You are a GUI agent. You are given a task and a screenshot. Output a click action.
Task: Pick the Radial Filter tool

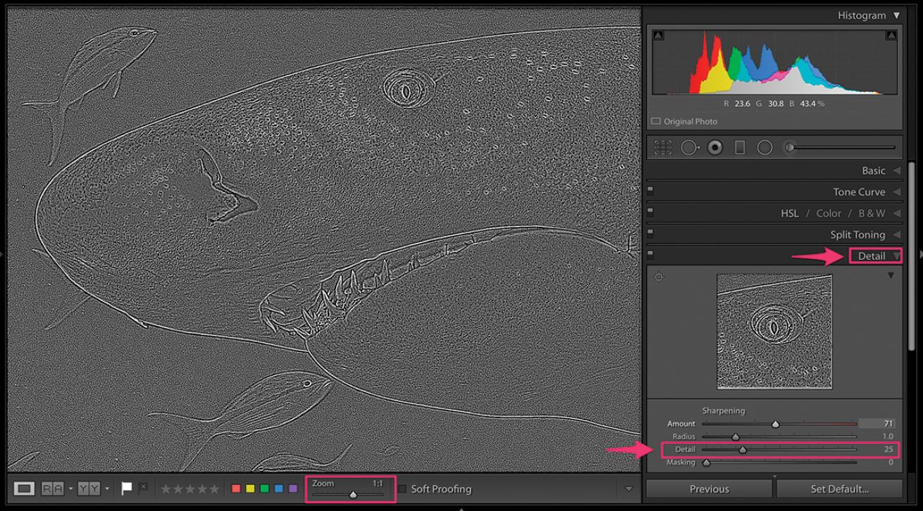[764, 148]
